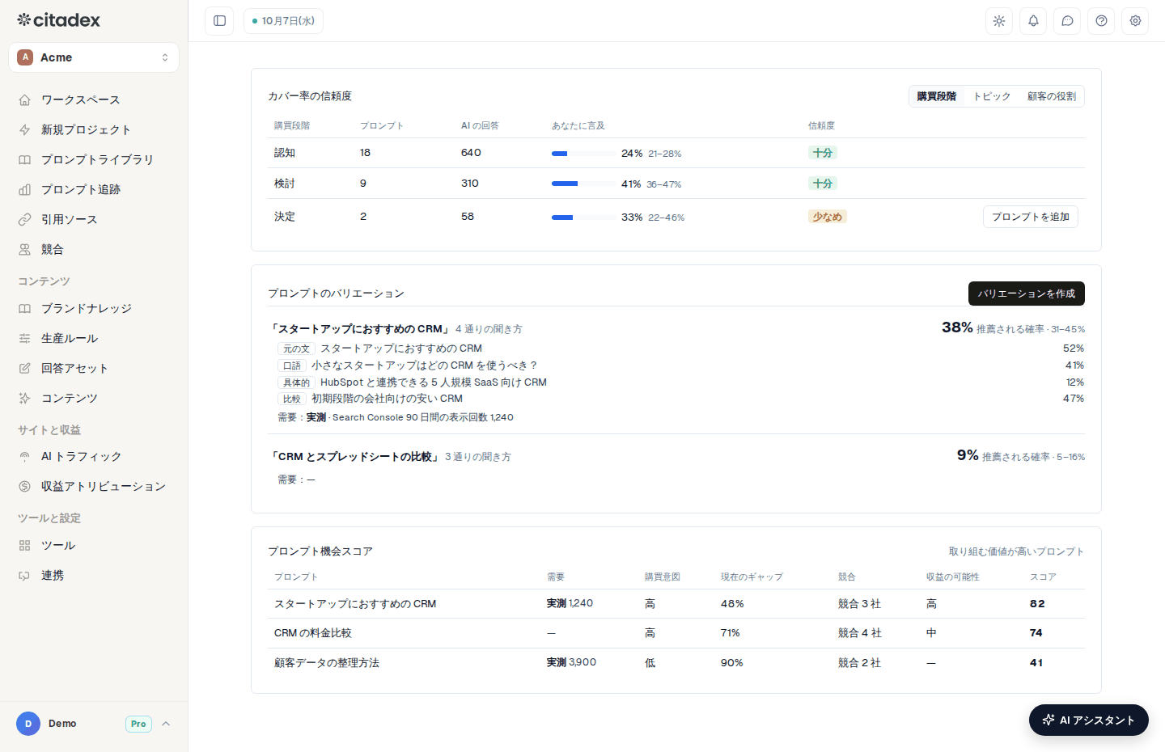Click the 認知 row mention progress bar
This screenshot has width=1165, height=752.
582,153
